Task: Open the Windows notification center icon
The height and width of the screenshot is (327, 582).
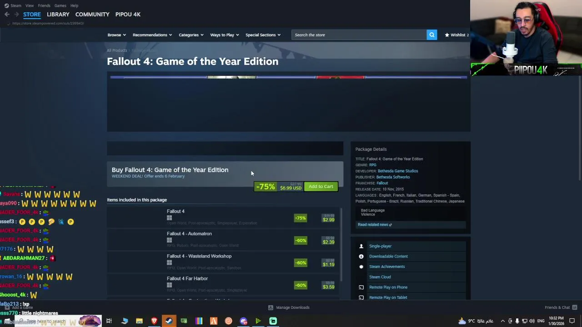Action: [572, 321]
